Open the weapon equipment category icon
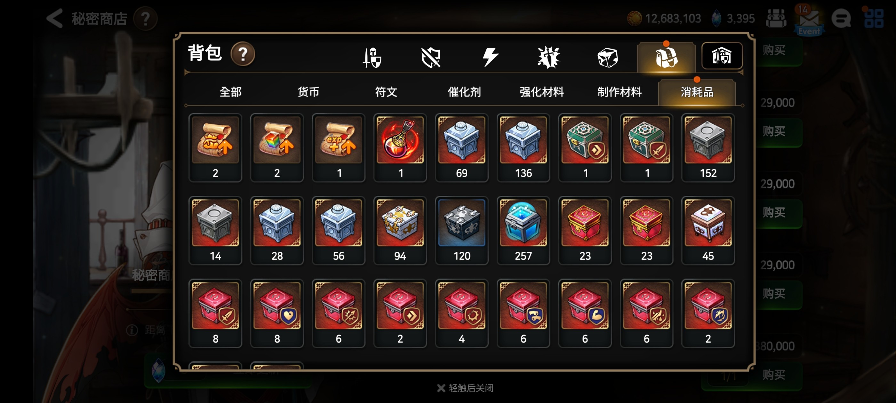 [x=372, y=57]
